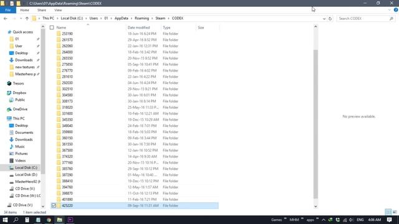Image resolution: width=399 pixels, height=224 pixels.
Task: Select folder 318020
Action: pyautogui.click(x=67, y=108)
